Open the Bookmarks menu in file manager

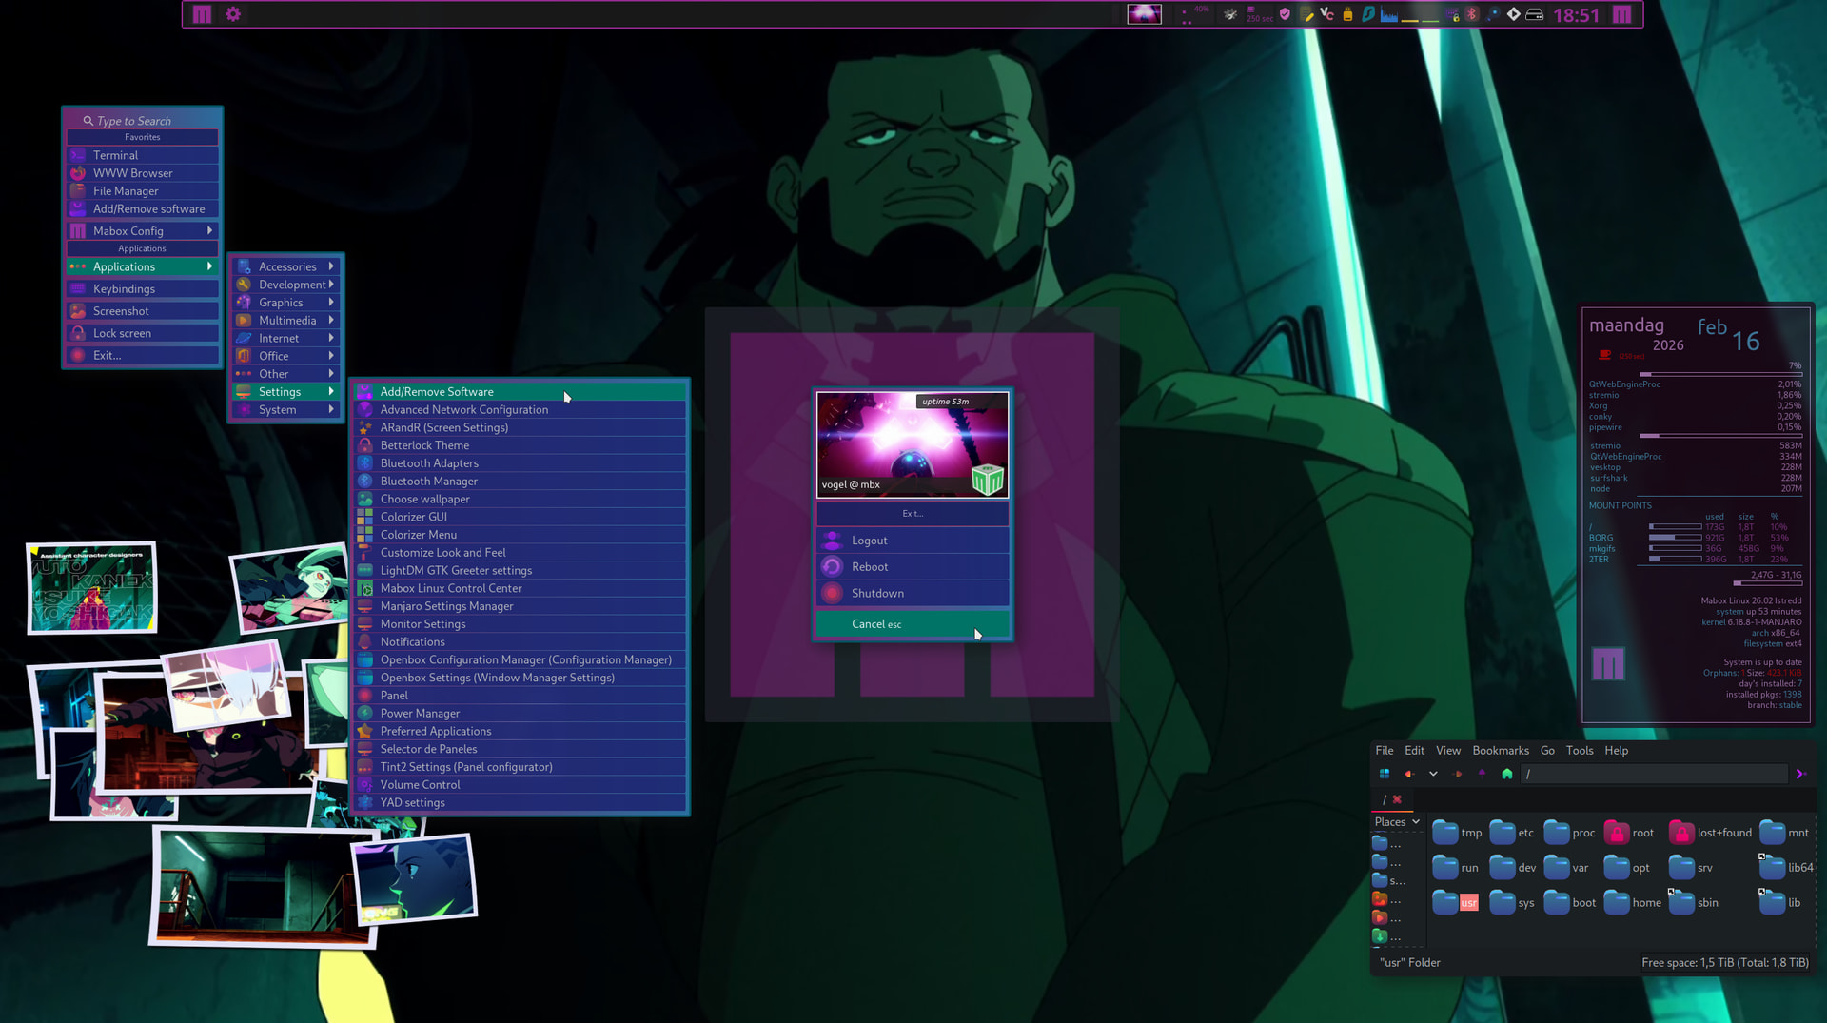pos(1500,750)
